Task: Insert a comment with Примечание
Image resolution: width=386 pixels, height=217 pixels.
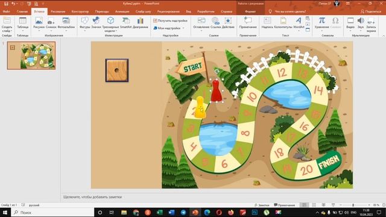Action: [x=248, y=23]
